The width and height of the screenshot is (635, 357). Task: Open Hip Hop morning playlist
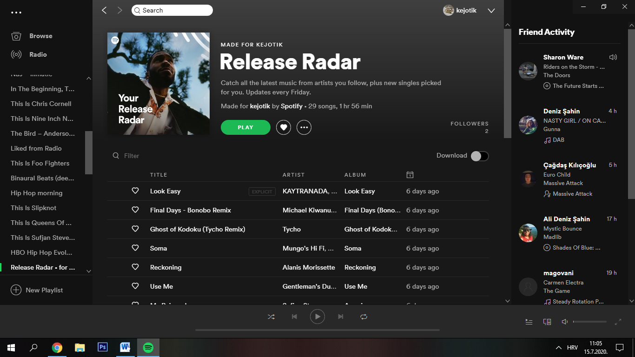36,193
